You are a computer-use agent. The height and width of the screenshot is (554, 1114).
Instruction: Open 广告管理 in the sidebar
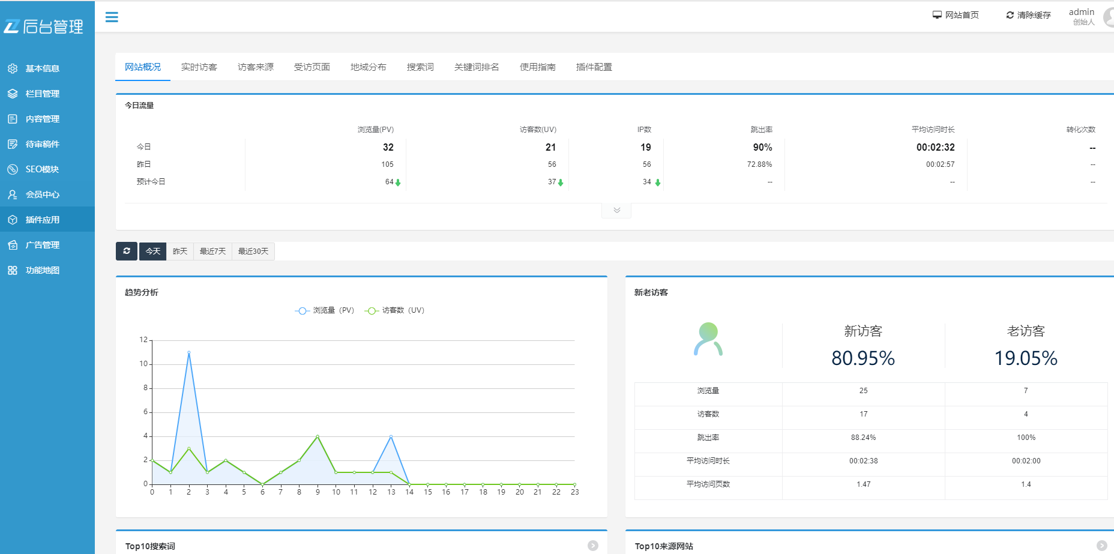click(x=47, y=245)
